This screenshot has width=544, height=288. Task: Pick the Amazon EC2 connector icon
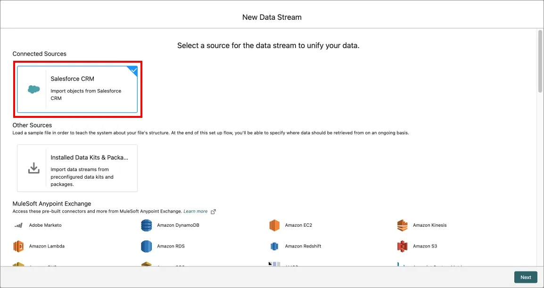tap(274, 225)
